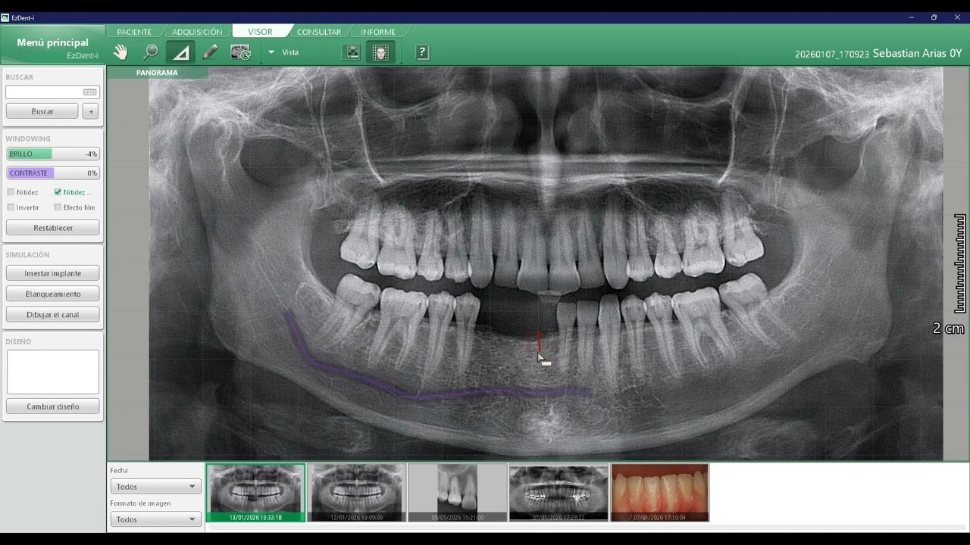This screenshot has width=970, height=545.
Task: Click the Buscar button
Action: point(42,111)
